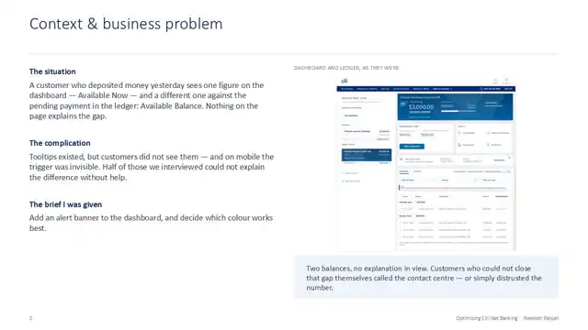This screenshot has width=588, height=330.
Task: Click the paragraph starting 'A customer who deposited money'
Action: [147, 101]
